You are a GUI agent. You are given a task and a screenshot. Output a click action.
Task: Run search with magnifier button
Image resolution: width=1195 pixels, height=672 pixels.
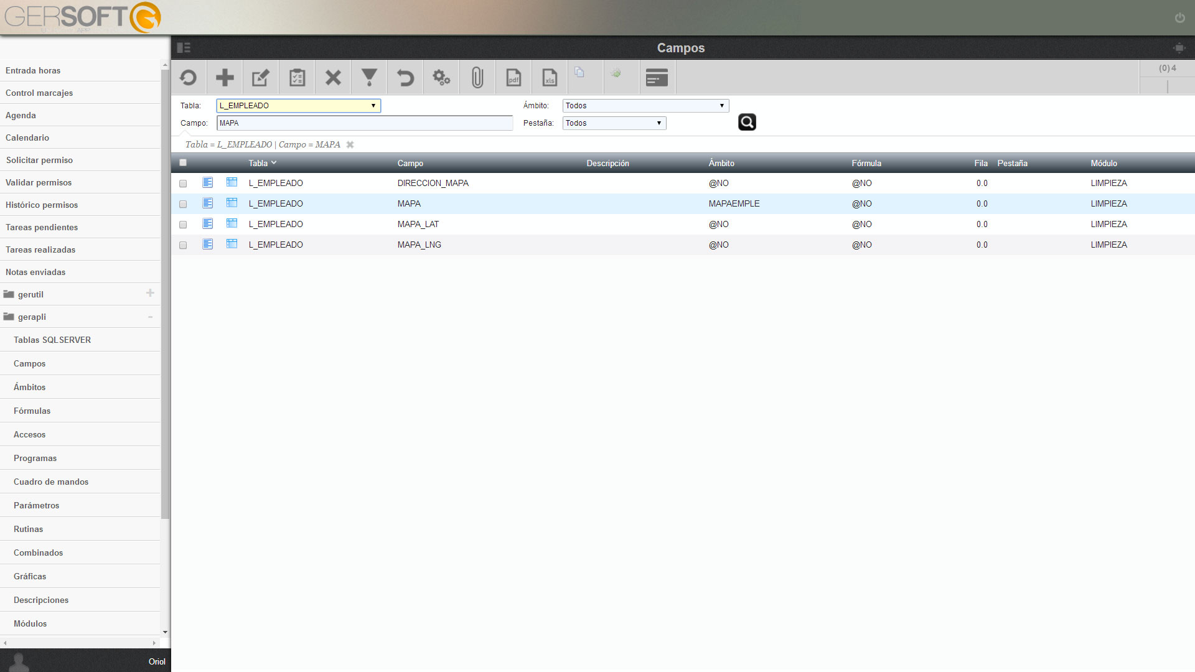pos(747,122)
